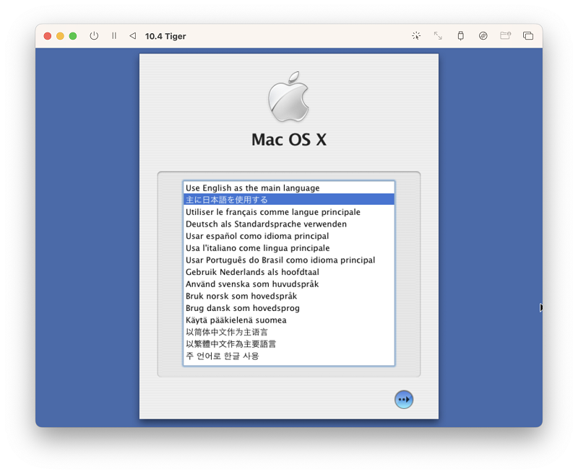Close the 10.4 Tiger window
This screenshot has height=474, width=578.
pyautogui.click(x=47, y=35)
